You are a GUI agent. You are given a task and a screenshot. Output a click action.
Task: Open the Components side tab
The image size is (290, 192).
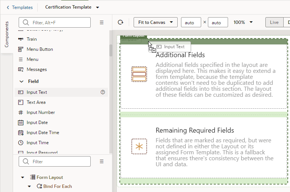pos(7,34)
